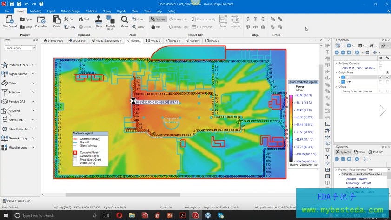Click the Paste clipboard icon
This screenshot has height=220, width=391.
[x=57, y=20]
